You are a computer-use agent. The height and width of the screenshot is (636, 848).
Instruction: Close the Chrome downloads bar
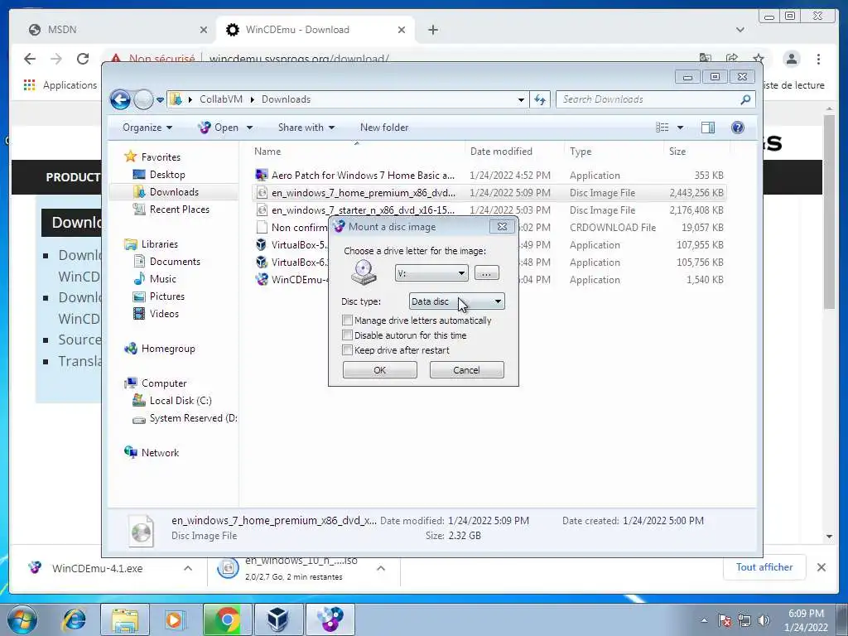pos(821,567)
